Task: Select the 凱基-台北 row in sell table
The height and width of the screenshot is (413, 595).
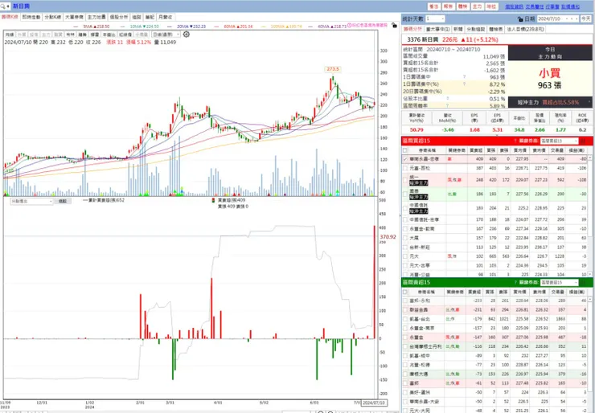Action: click(x=494, y=319)
